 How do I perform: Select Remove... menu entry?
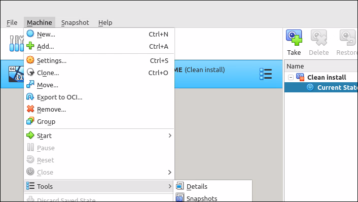(x=99, y=110)
